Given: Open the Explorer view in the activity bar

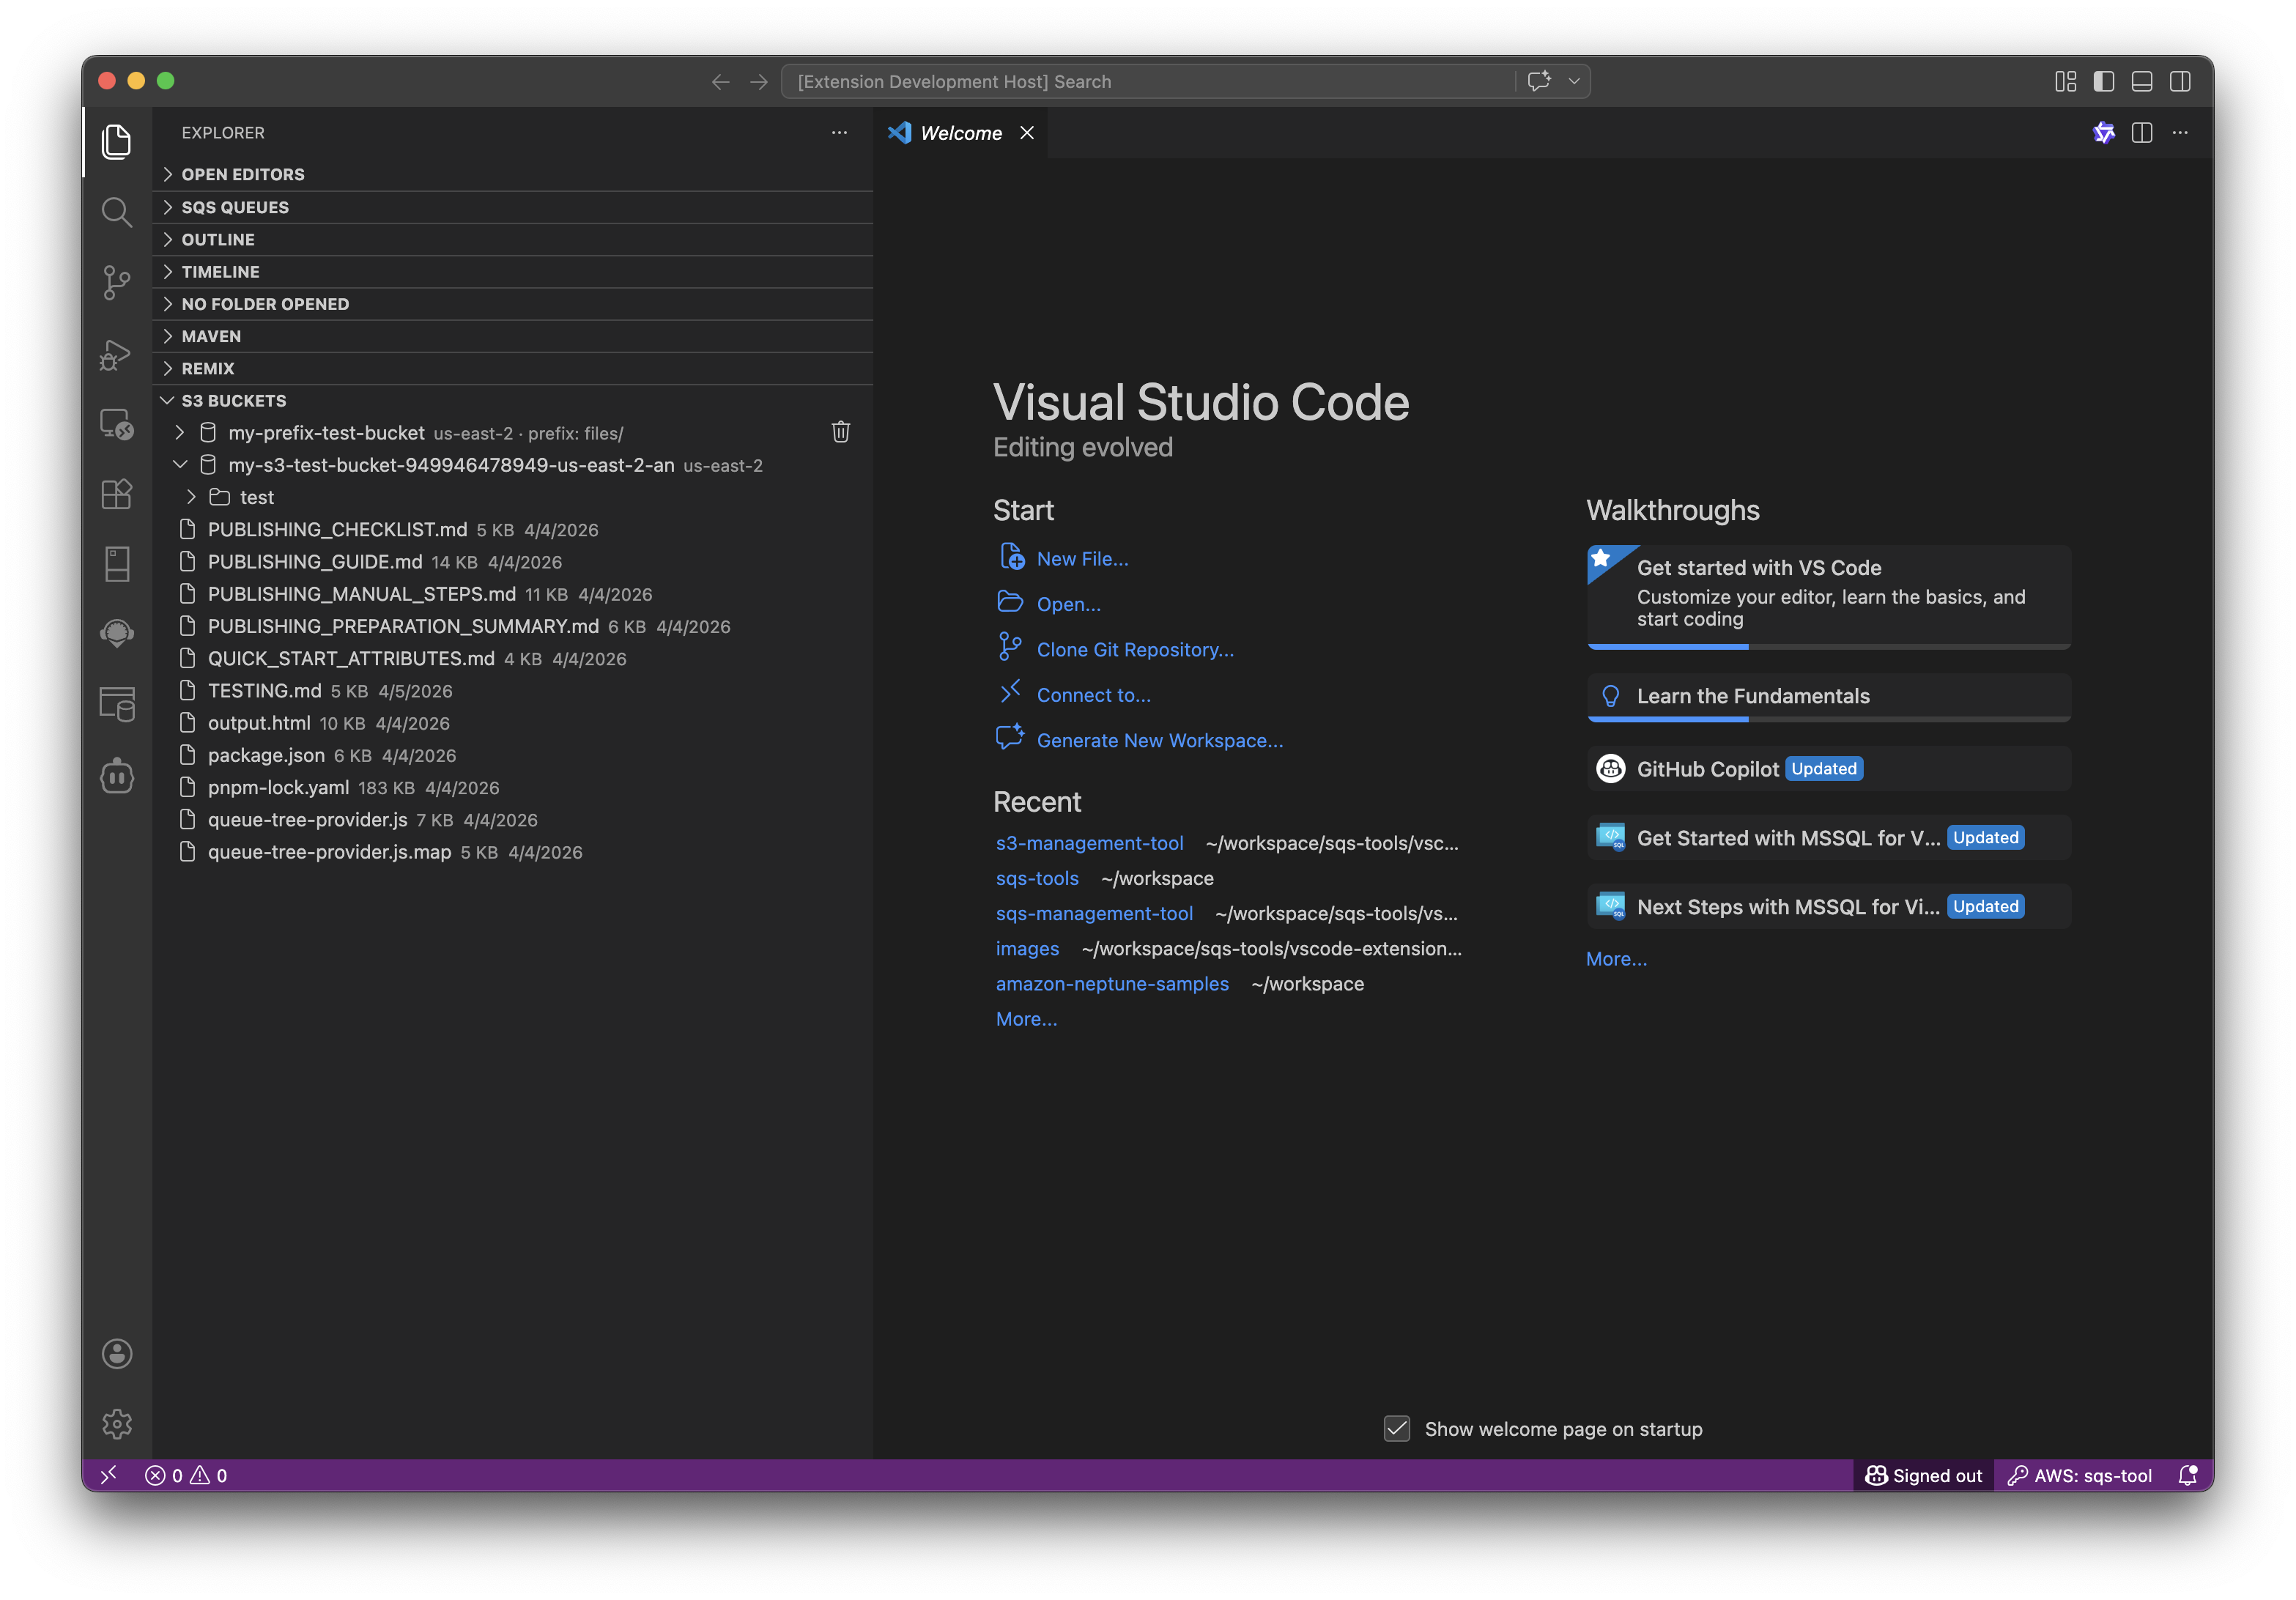Looking at the screenshot, I should click(117, 141).
